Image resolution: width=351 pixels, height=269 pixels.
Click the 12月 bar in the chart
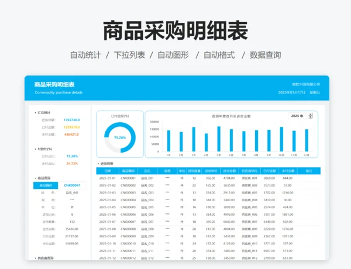pos(307,140)
